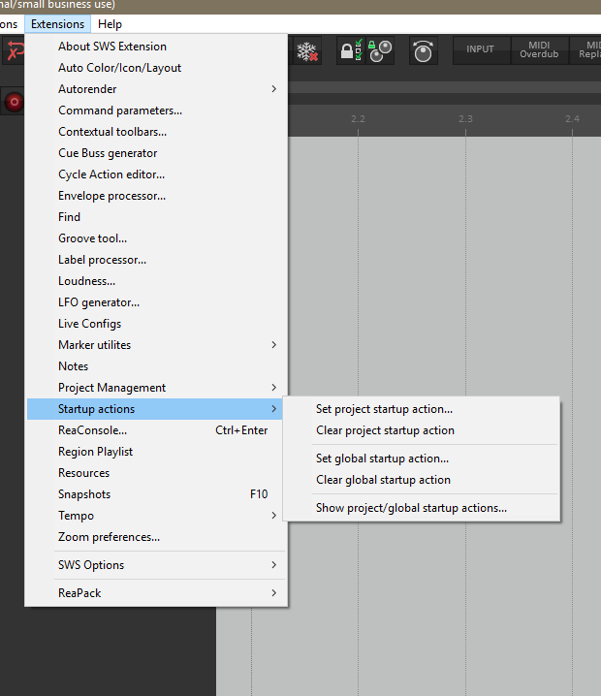
Task: Click the MIDI Overdub toolbar button
Action: [x=539, y=49]
